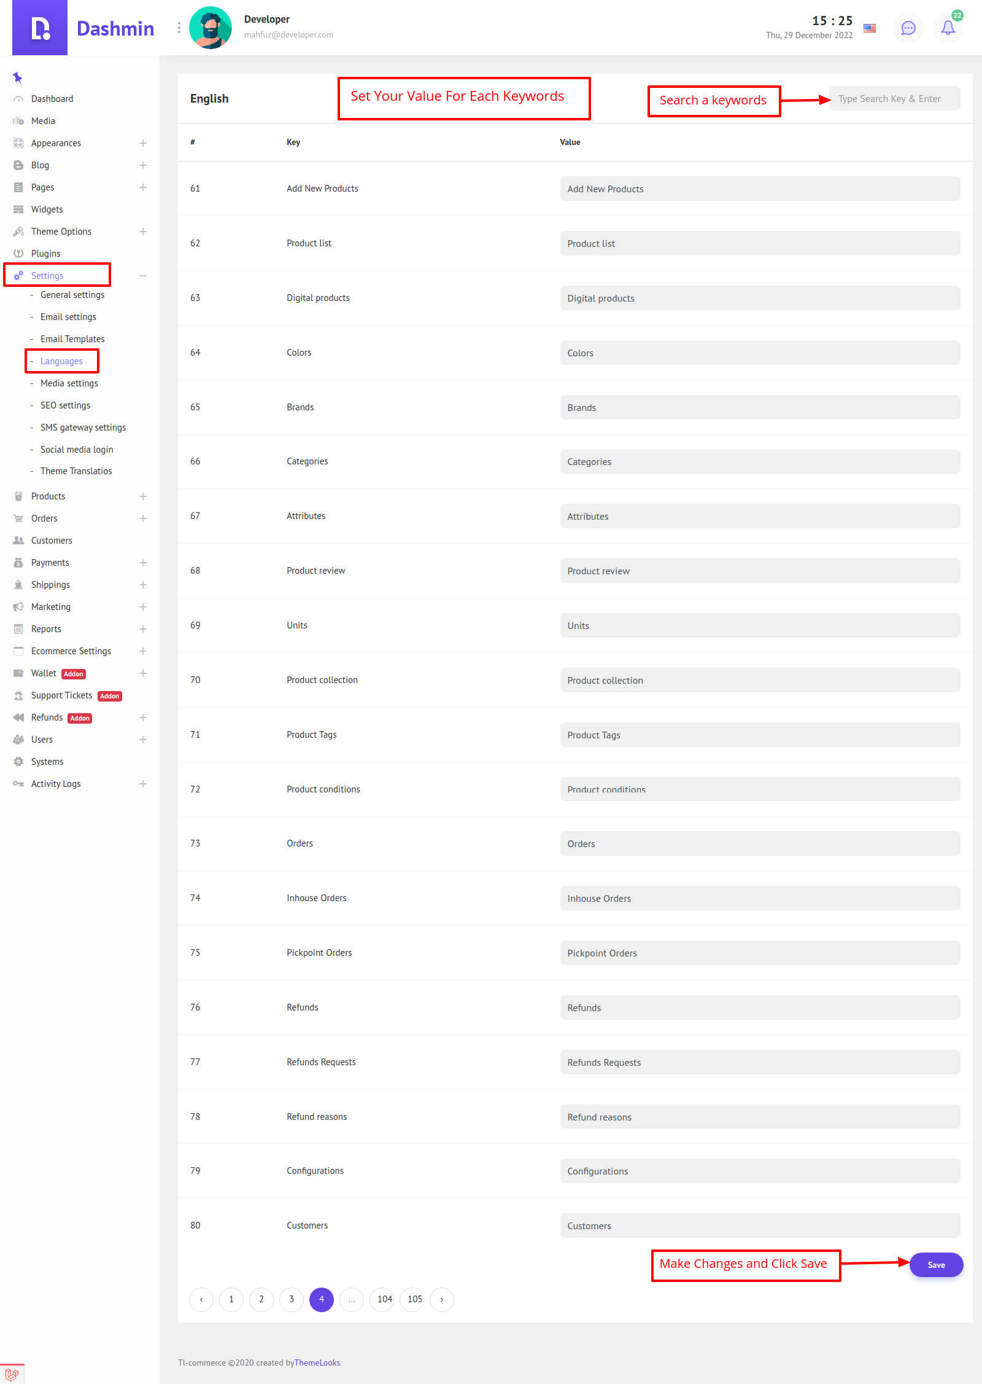This screenshot has height=1384, width=982.
Task: Click the notification bell icon
Action: point(948,28)
